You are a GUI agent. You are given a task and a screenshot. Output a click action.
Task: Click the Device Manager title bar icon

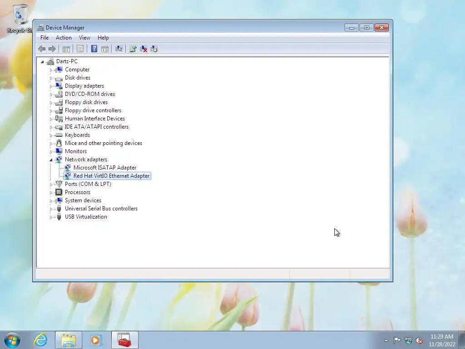40,28
